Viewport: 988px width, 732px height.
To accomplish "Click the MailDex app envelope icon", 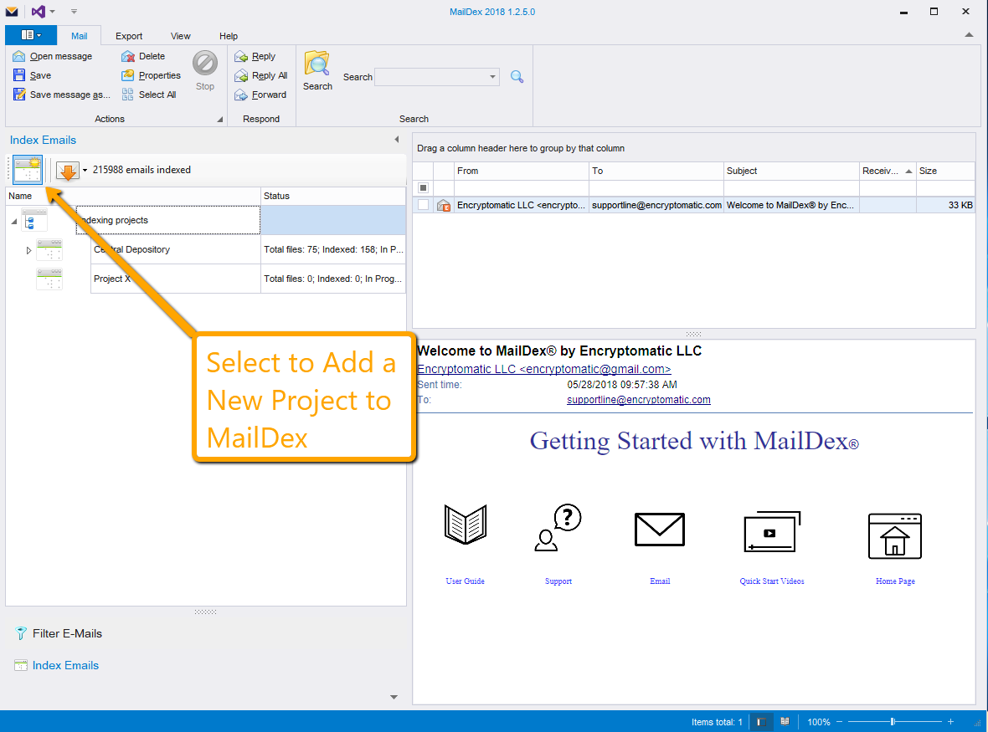I will click(12, 12).
